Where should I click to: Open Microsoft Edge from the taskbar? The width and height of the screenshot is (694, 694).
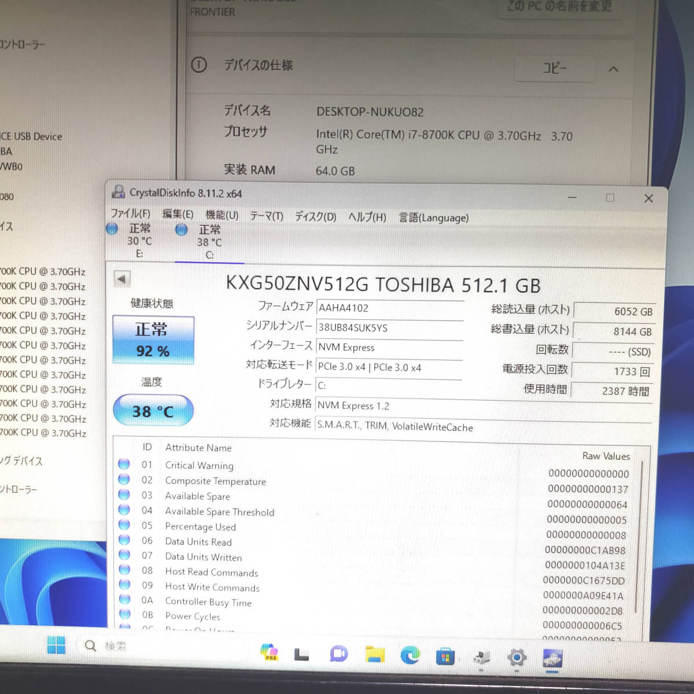[x=410, y=655]
